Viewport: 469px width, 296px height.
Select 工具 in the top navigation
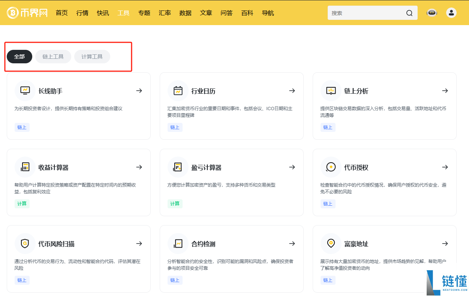click(124, 13)
